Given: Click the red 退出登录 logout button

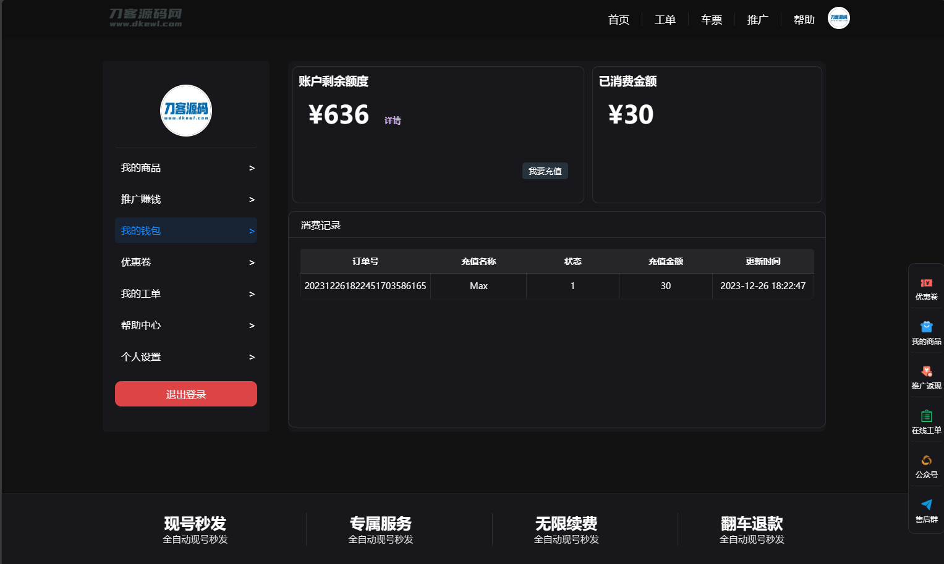Looking at the screenshot, I should coord(185,394).
